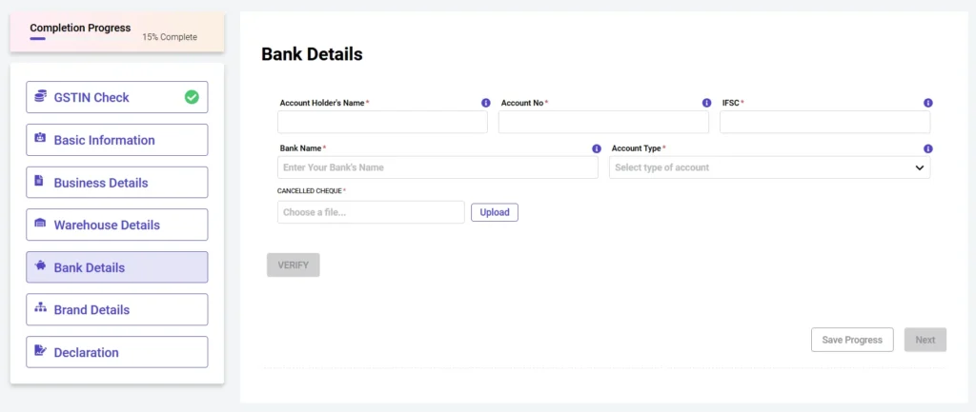The image size is (976, 412).
Task: Click the signing icon beside Declaration
Action: 40,350
